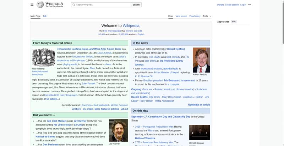Open the Alice and Tweedledum illustration
Image resolution: width=284 pixels, height=146 pixels.
(43, 57)
